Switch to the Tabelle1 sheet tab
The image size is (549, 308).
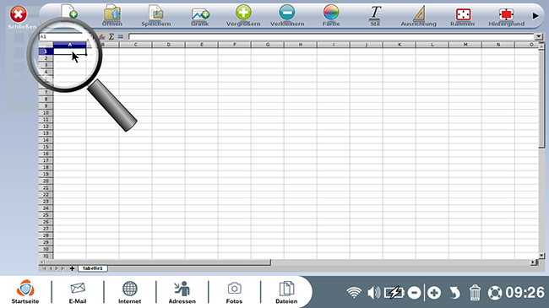point(92,268)
